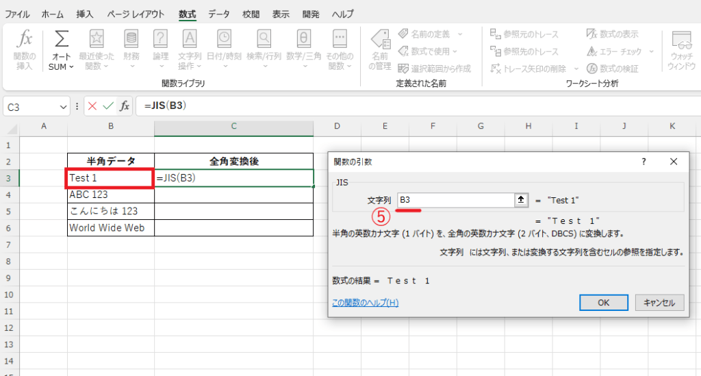
Task: Select column B header
Action: tap(111, 127)
